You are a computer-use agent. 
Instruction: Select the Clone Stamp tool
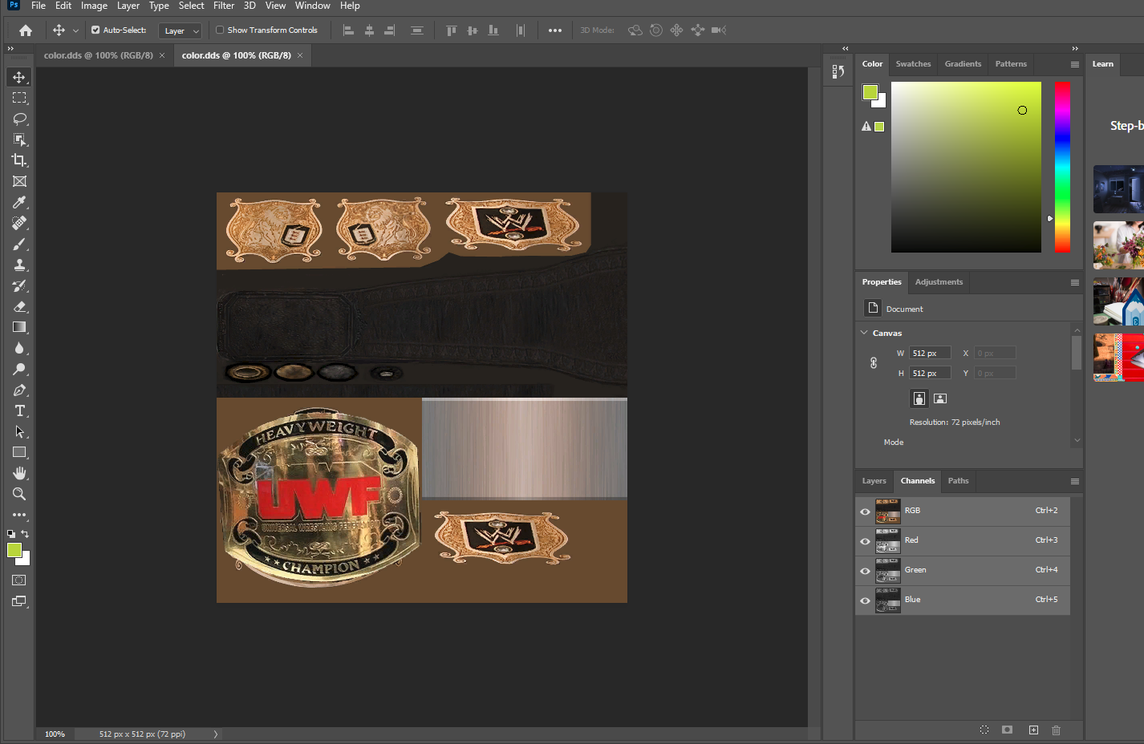19,265
